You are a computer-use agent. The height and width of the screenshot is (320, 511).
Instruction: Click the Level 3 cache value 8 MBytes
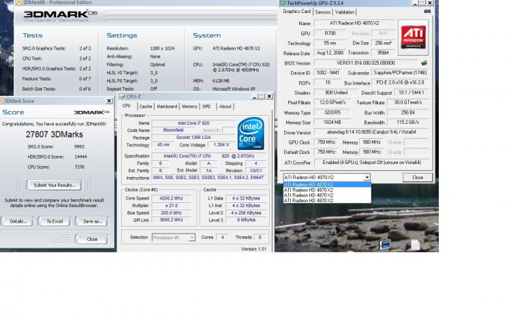pos(246,220)
